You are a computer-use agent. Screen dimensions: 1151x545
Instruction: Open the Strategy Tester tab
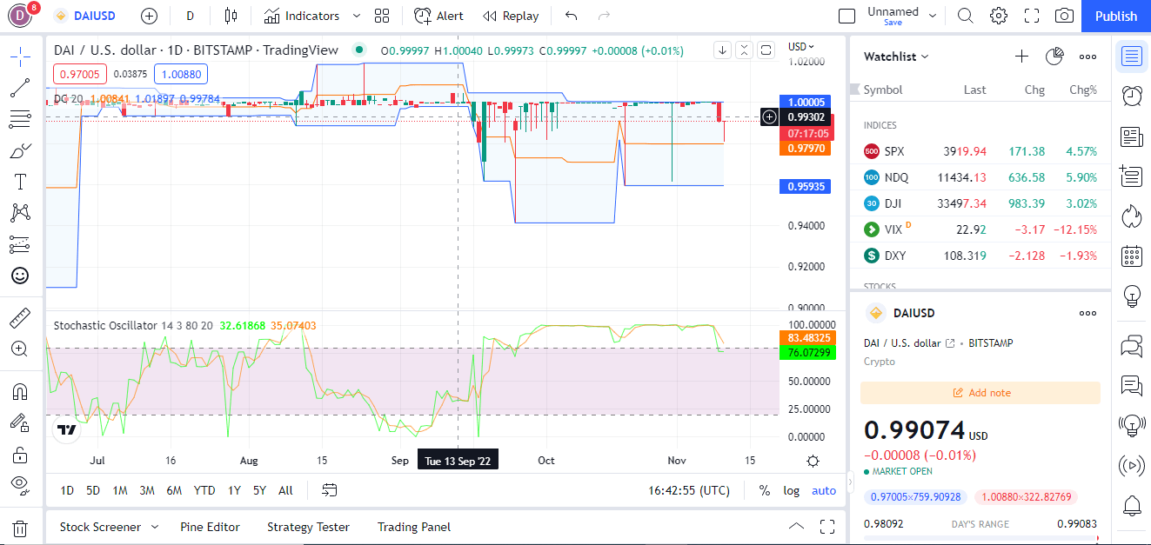pyautogui.click(x=308, y=527)
